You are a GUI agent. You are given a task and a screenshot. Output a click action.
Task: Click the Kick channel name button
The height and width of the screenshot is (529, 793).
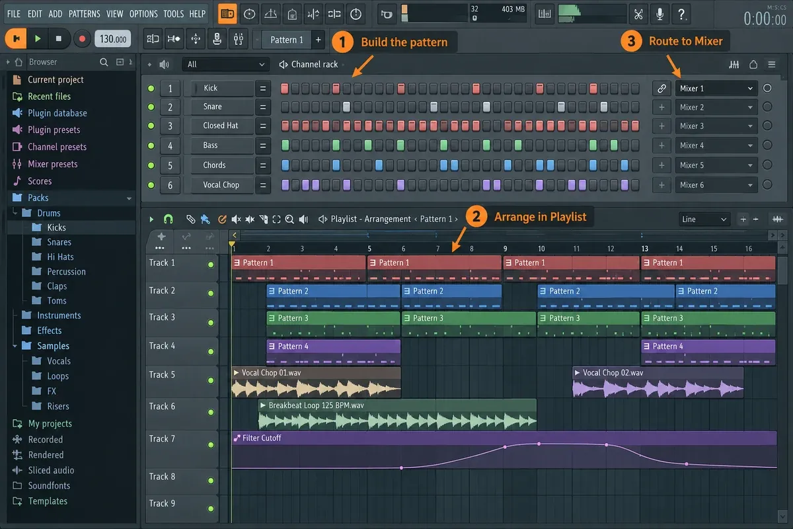[223, 88]
